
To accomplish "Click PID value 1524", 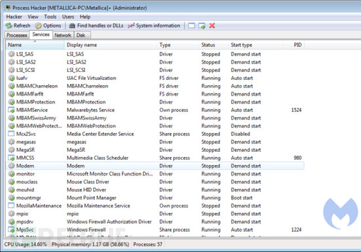I will (x=297, y=110).
